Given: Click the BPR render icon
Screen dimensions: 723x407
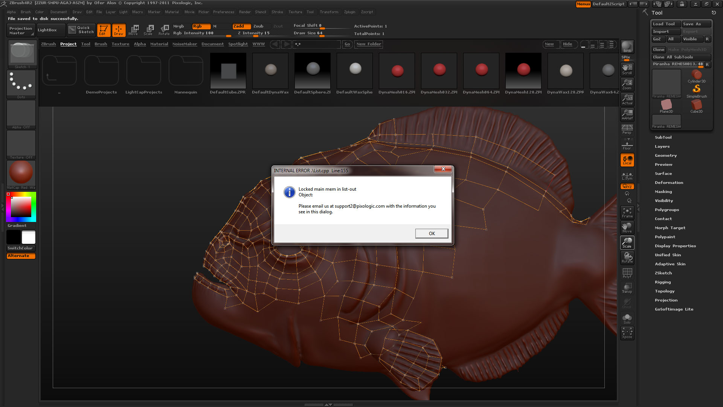Looking at the screenshot, I should (x=627, y=47).
